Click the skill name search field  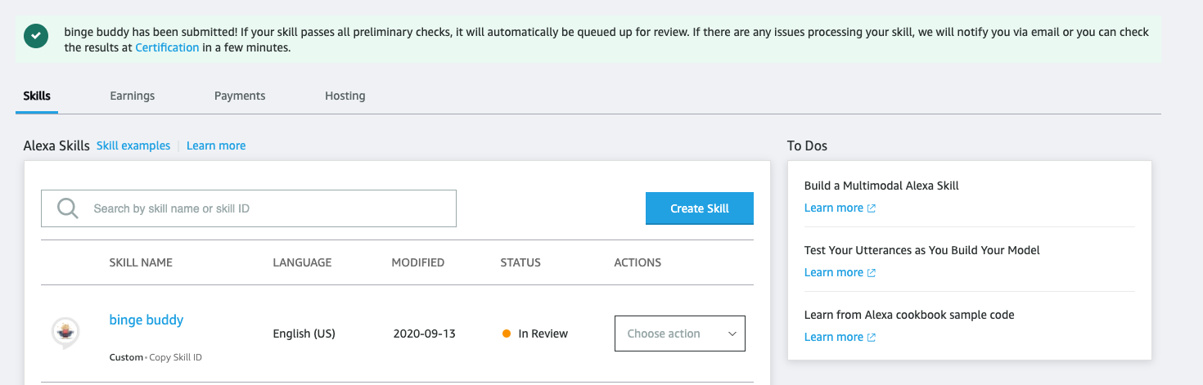[249, 208]
